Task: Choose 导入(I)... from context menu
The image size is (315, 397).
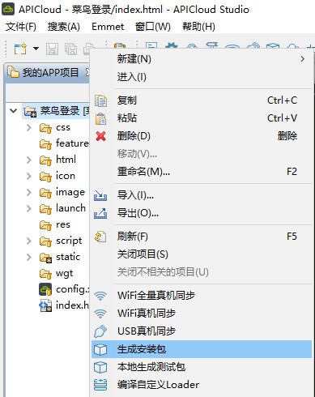Action: [202, 195]
